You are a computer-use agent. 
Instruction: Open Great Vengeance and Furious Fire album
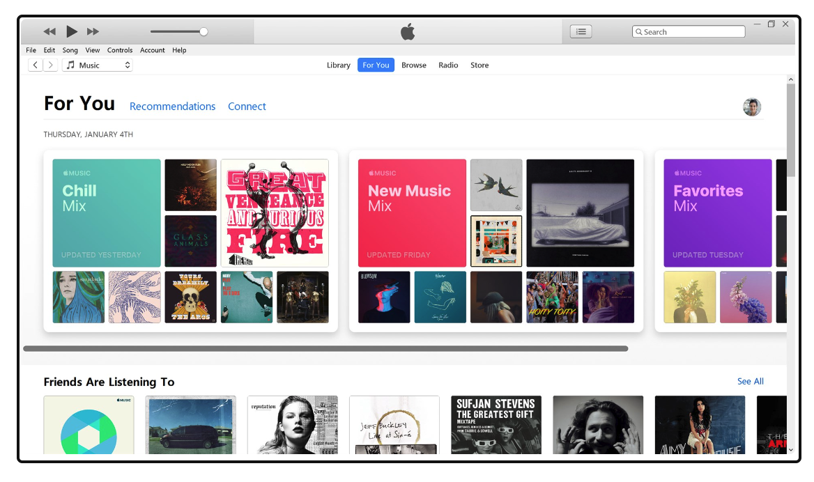click(275, 213)
